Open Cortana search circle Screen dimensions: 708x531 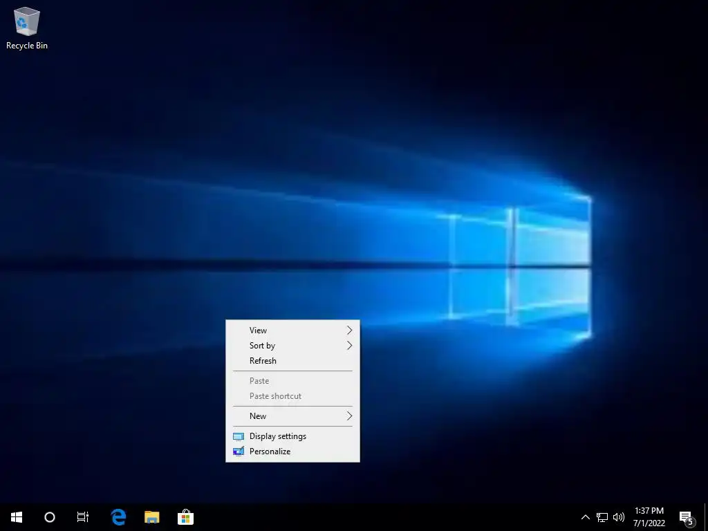tap(50, 517)
